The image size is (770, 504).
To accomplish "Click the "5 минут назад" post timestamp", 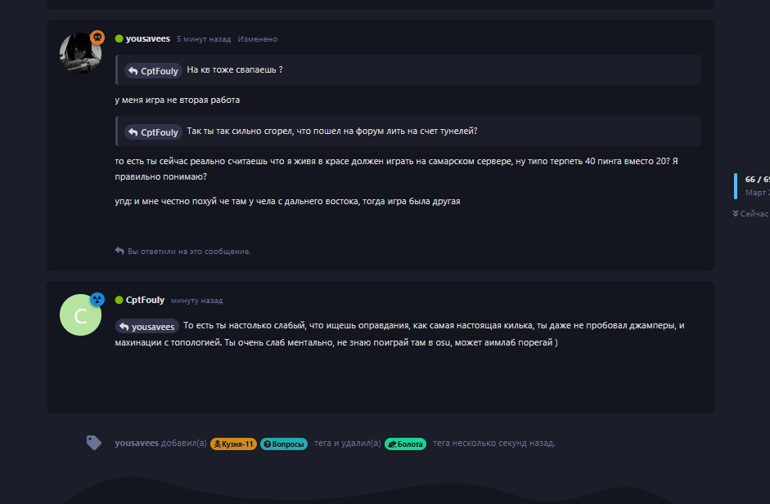I will [x=204, y=39].
